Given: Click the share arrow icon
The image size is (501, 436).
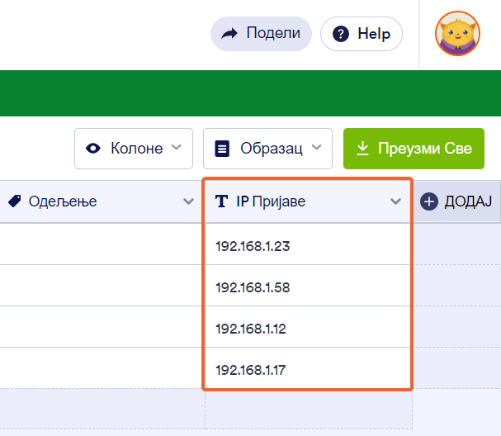Looking at the screenshot, I should [230, 34].
